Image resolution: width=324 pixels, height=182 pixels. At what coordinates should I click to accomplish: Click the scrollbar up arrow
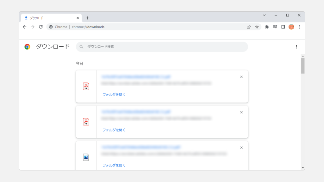[x=303, y=56]
